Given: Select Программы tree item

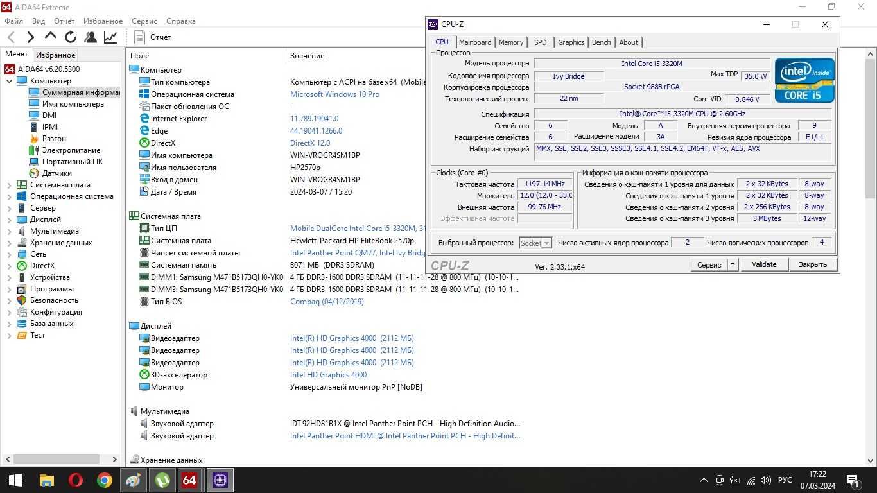Looking at the screenshot, I should (45, 289).
